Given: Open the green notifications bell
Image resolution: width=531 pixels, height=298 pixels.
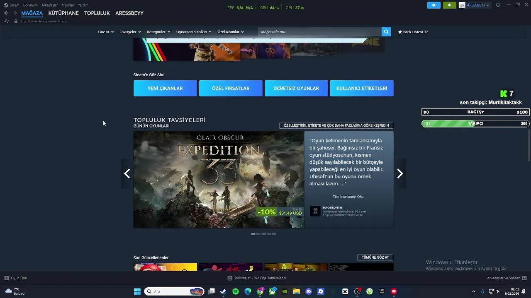Looking at the screenshot, I should pyautogui.click(x=449, y=5).
